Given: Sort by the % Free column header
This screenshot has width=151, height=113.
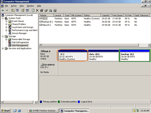Looking at the screenshot, I should [x=128, y=15].
